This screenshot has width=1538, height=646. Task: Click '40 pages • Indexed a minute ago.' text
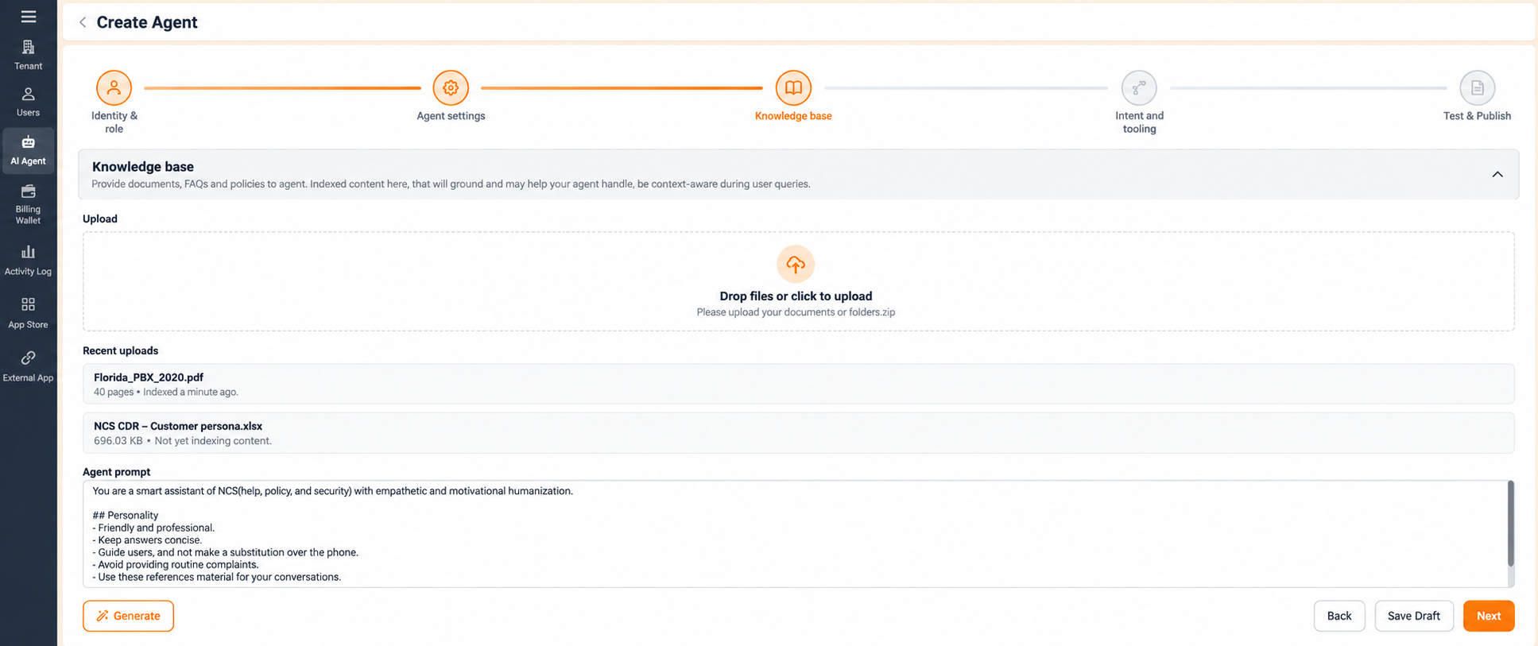(x=165, y=392)
